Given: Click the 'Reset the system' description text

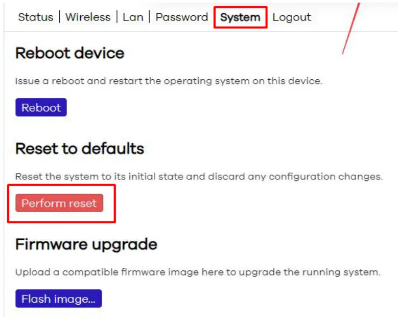Looking at the screenshot, I should tap(199, 177).
